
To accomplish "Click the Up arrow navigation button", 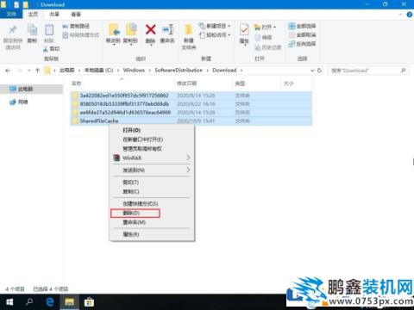I will click(37, 71).
